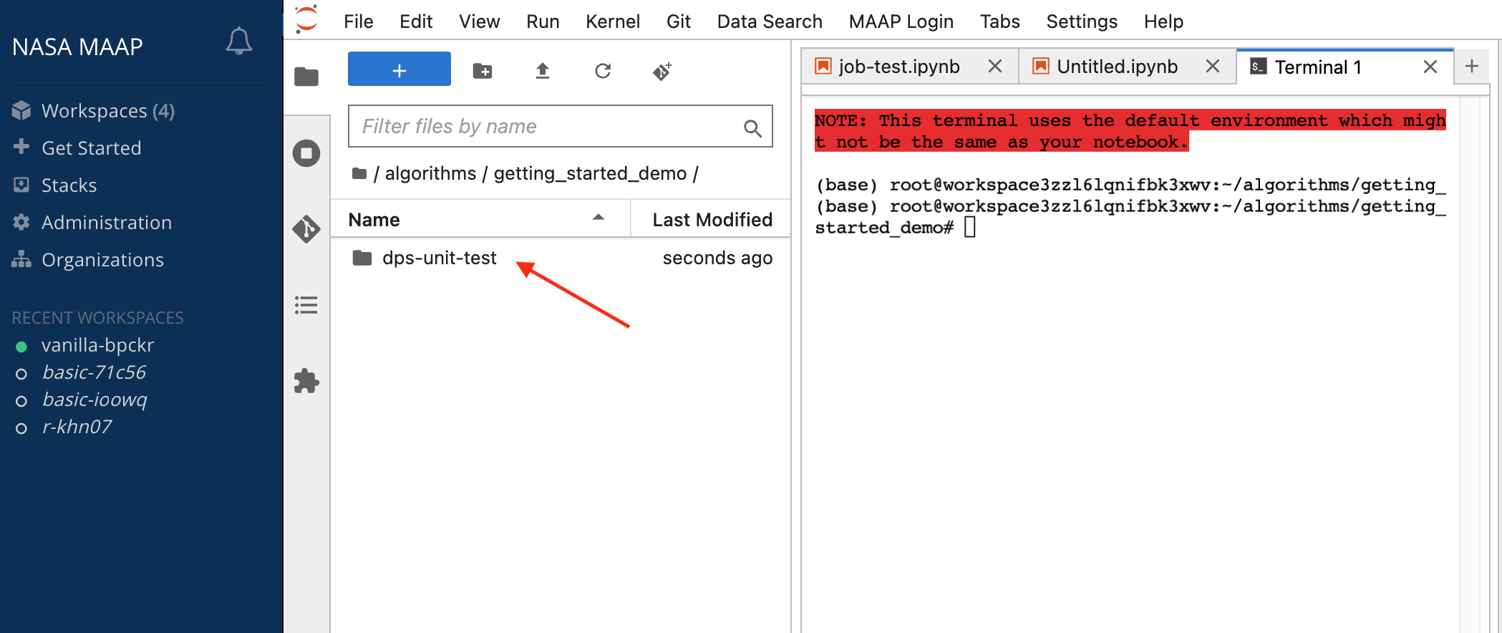
Task: Click the seconds ago modified time
Action: [x=717, y=258]
